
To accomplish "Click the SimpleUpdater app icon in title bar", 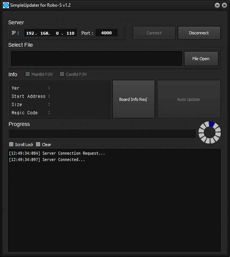I will (6, 5).
